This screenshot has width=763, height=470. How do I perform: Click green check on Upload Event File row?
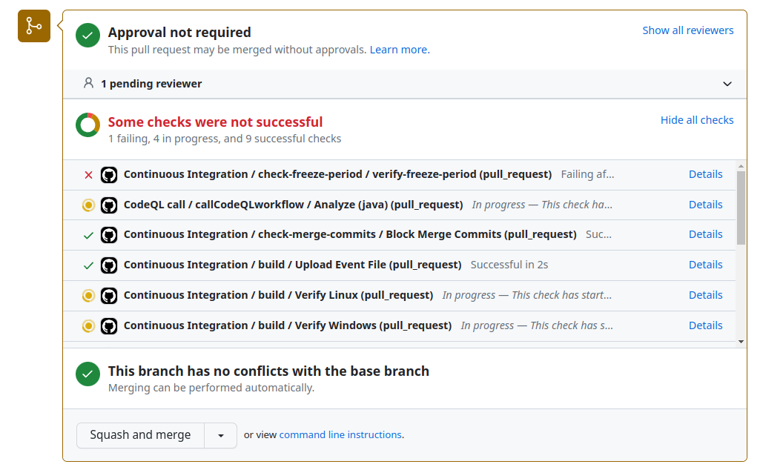88,265
